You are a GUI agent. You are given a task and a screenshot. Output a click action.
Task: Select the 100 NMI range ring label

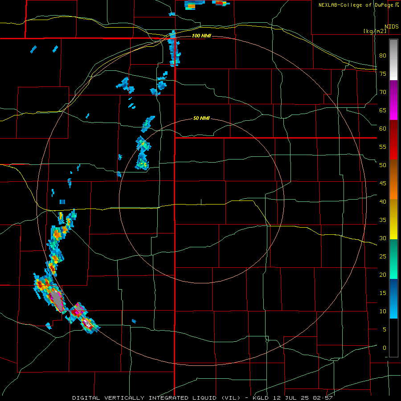click(201, 36)
